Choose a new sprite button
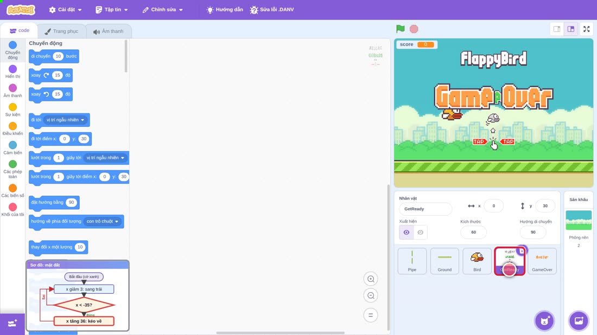 click(544, 320)
